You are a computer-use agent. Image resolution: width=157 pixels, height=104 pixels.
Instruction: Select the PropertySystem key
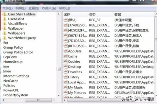coord(16,95)
